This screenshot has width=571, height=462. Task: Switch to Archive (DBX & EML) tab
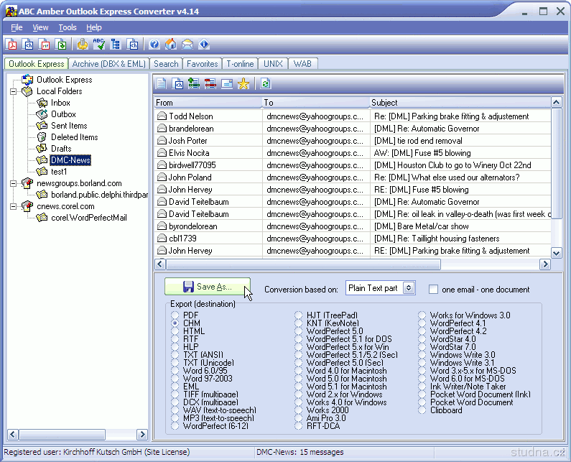(x=108, y=64)
